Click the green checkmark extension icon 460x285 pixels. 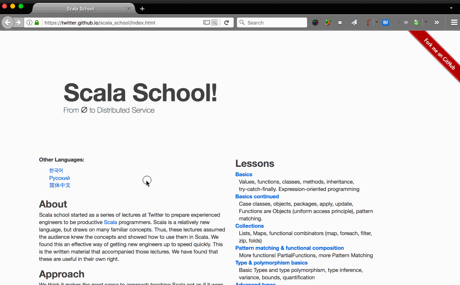coord(328,22)
